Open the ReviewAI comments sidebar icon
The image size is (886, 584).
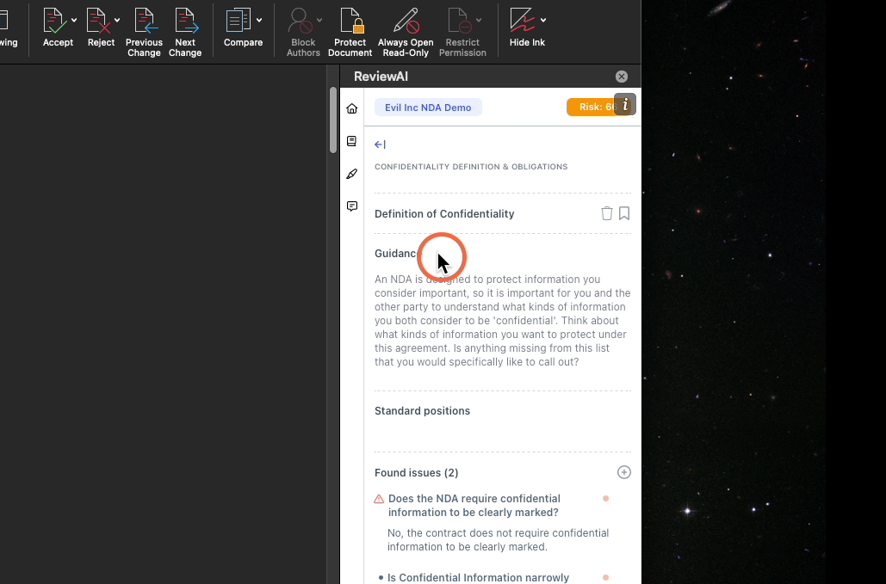[352, 206]
